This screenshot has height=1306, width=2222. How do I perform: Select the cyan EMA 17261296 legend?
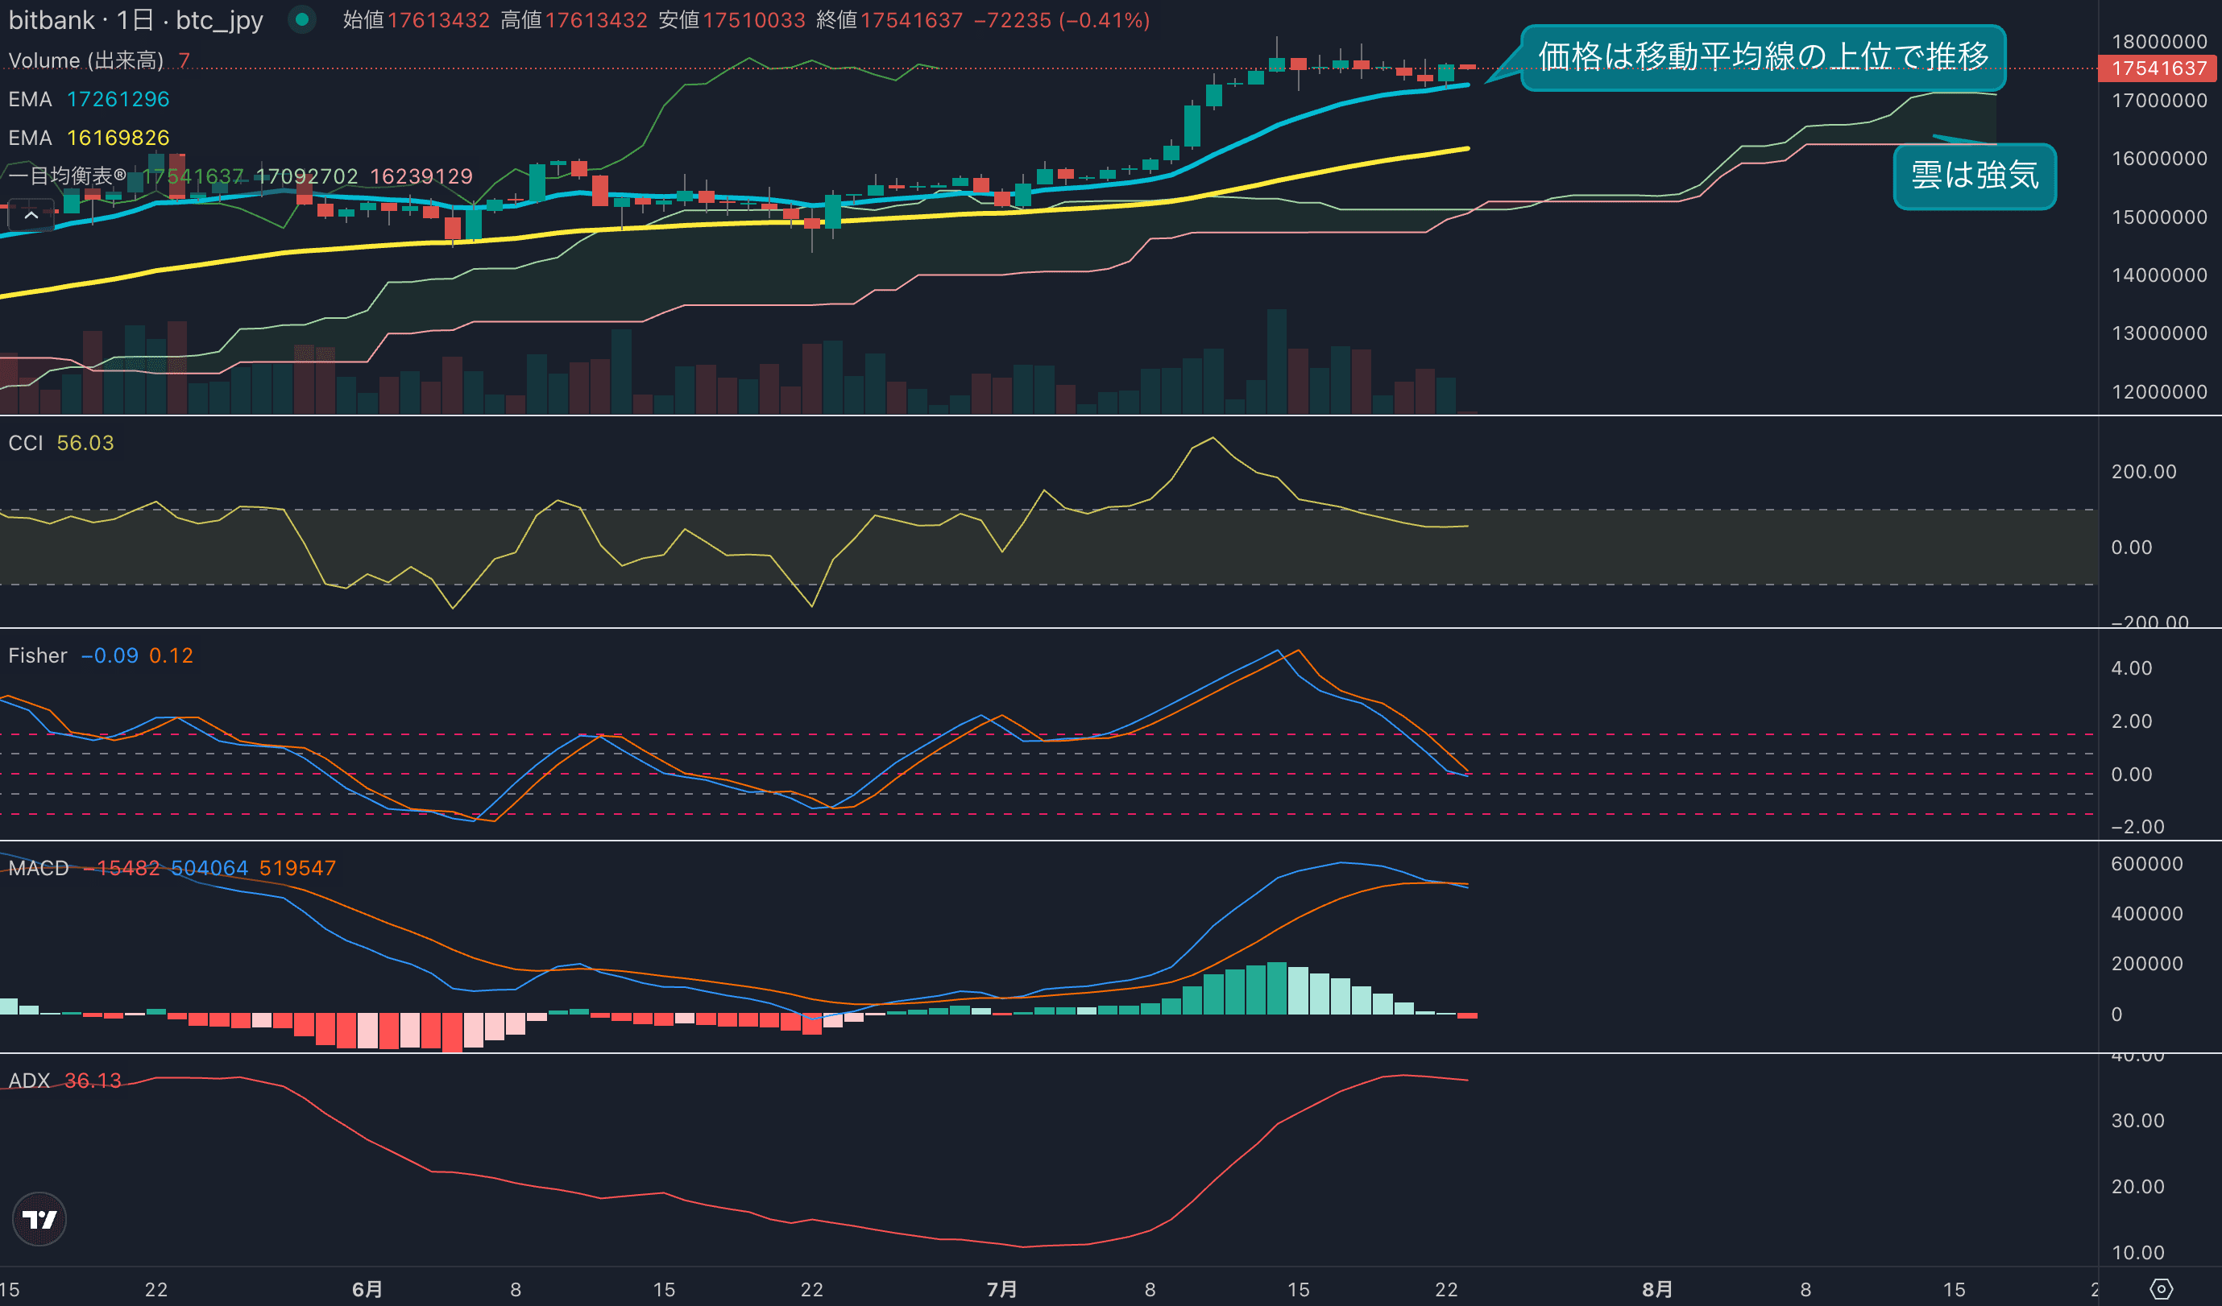point(88,99)
